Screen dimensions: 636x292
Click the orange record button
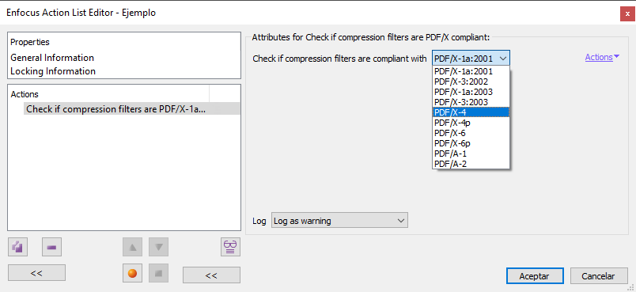coord(133,273)
